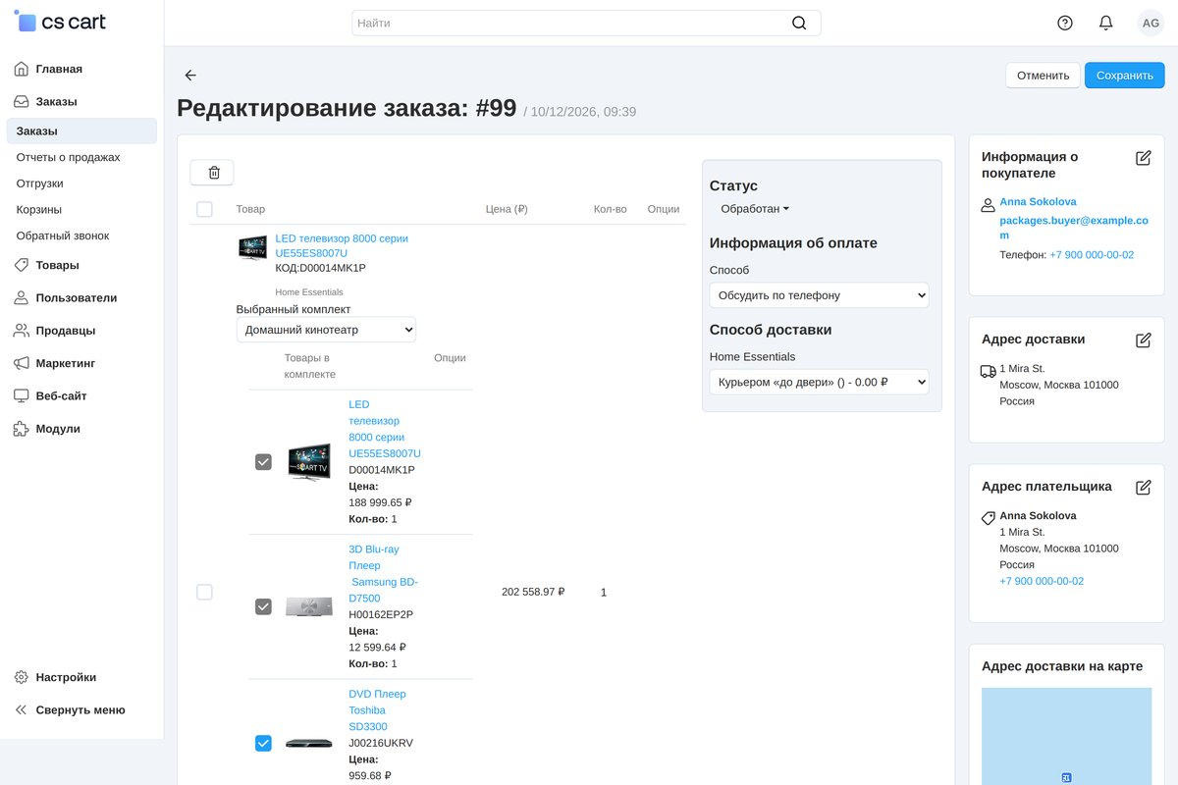
Task: Open the DVD Плеер Toshiba SD3300 link
Action: pos(377,710)
